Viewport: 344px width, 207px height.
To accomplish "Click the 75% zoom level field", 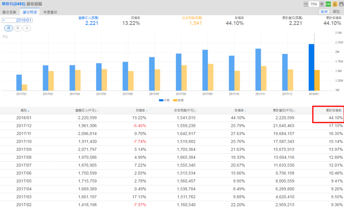I will [x=314, y=4].
